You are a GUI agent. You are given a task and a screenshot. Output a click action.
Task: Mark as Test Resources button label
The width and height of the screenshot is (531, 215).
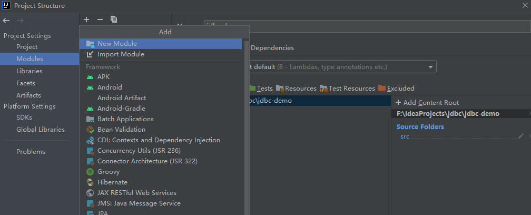click(x=352, y=89)
